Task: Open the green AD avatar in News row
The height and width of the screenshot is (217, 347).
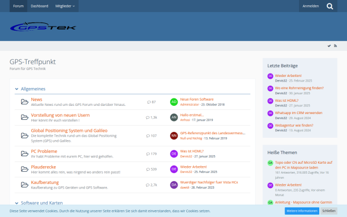Action: pyautogui.click(x=174, y=102)
